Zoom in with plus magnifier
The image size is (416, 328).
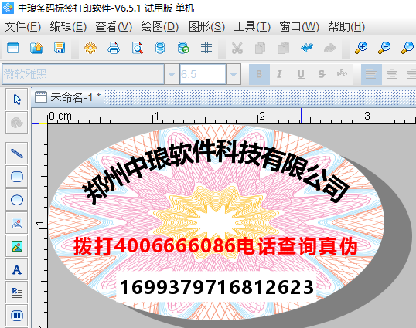click(x=361, y=48)
